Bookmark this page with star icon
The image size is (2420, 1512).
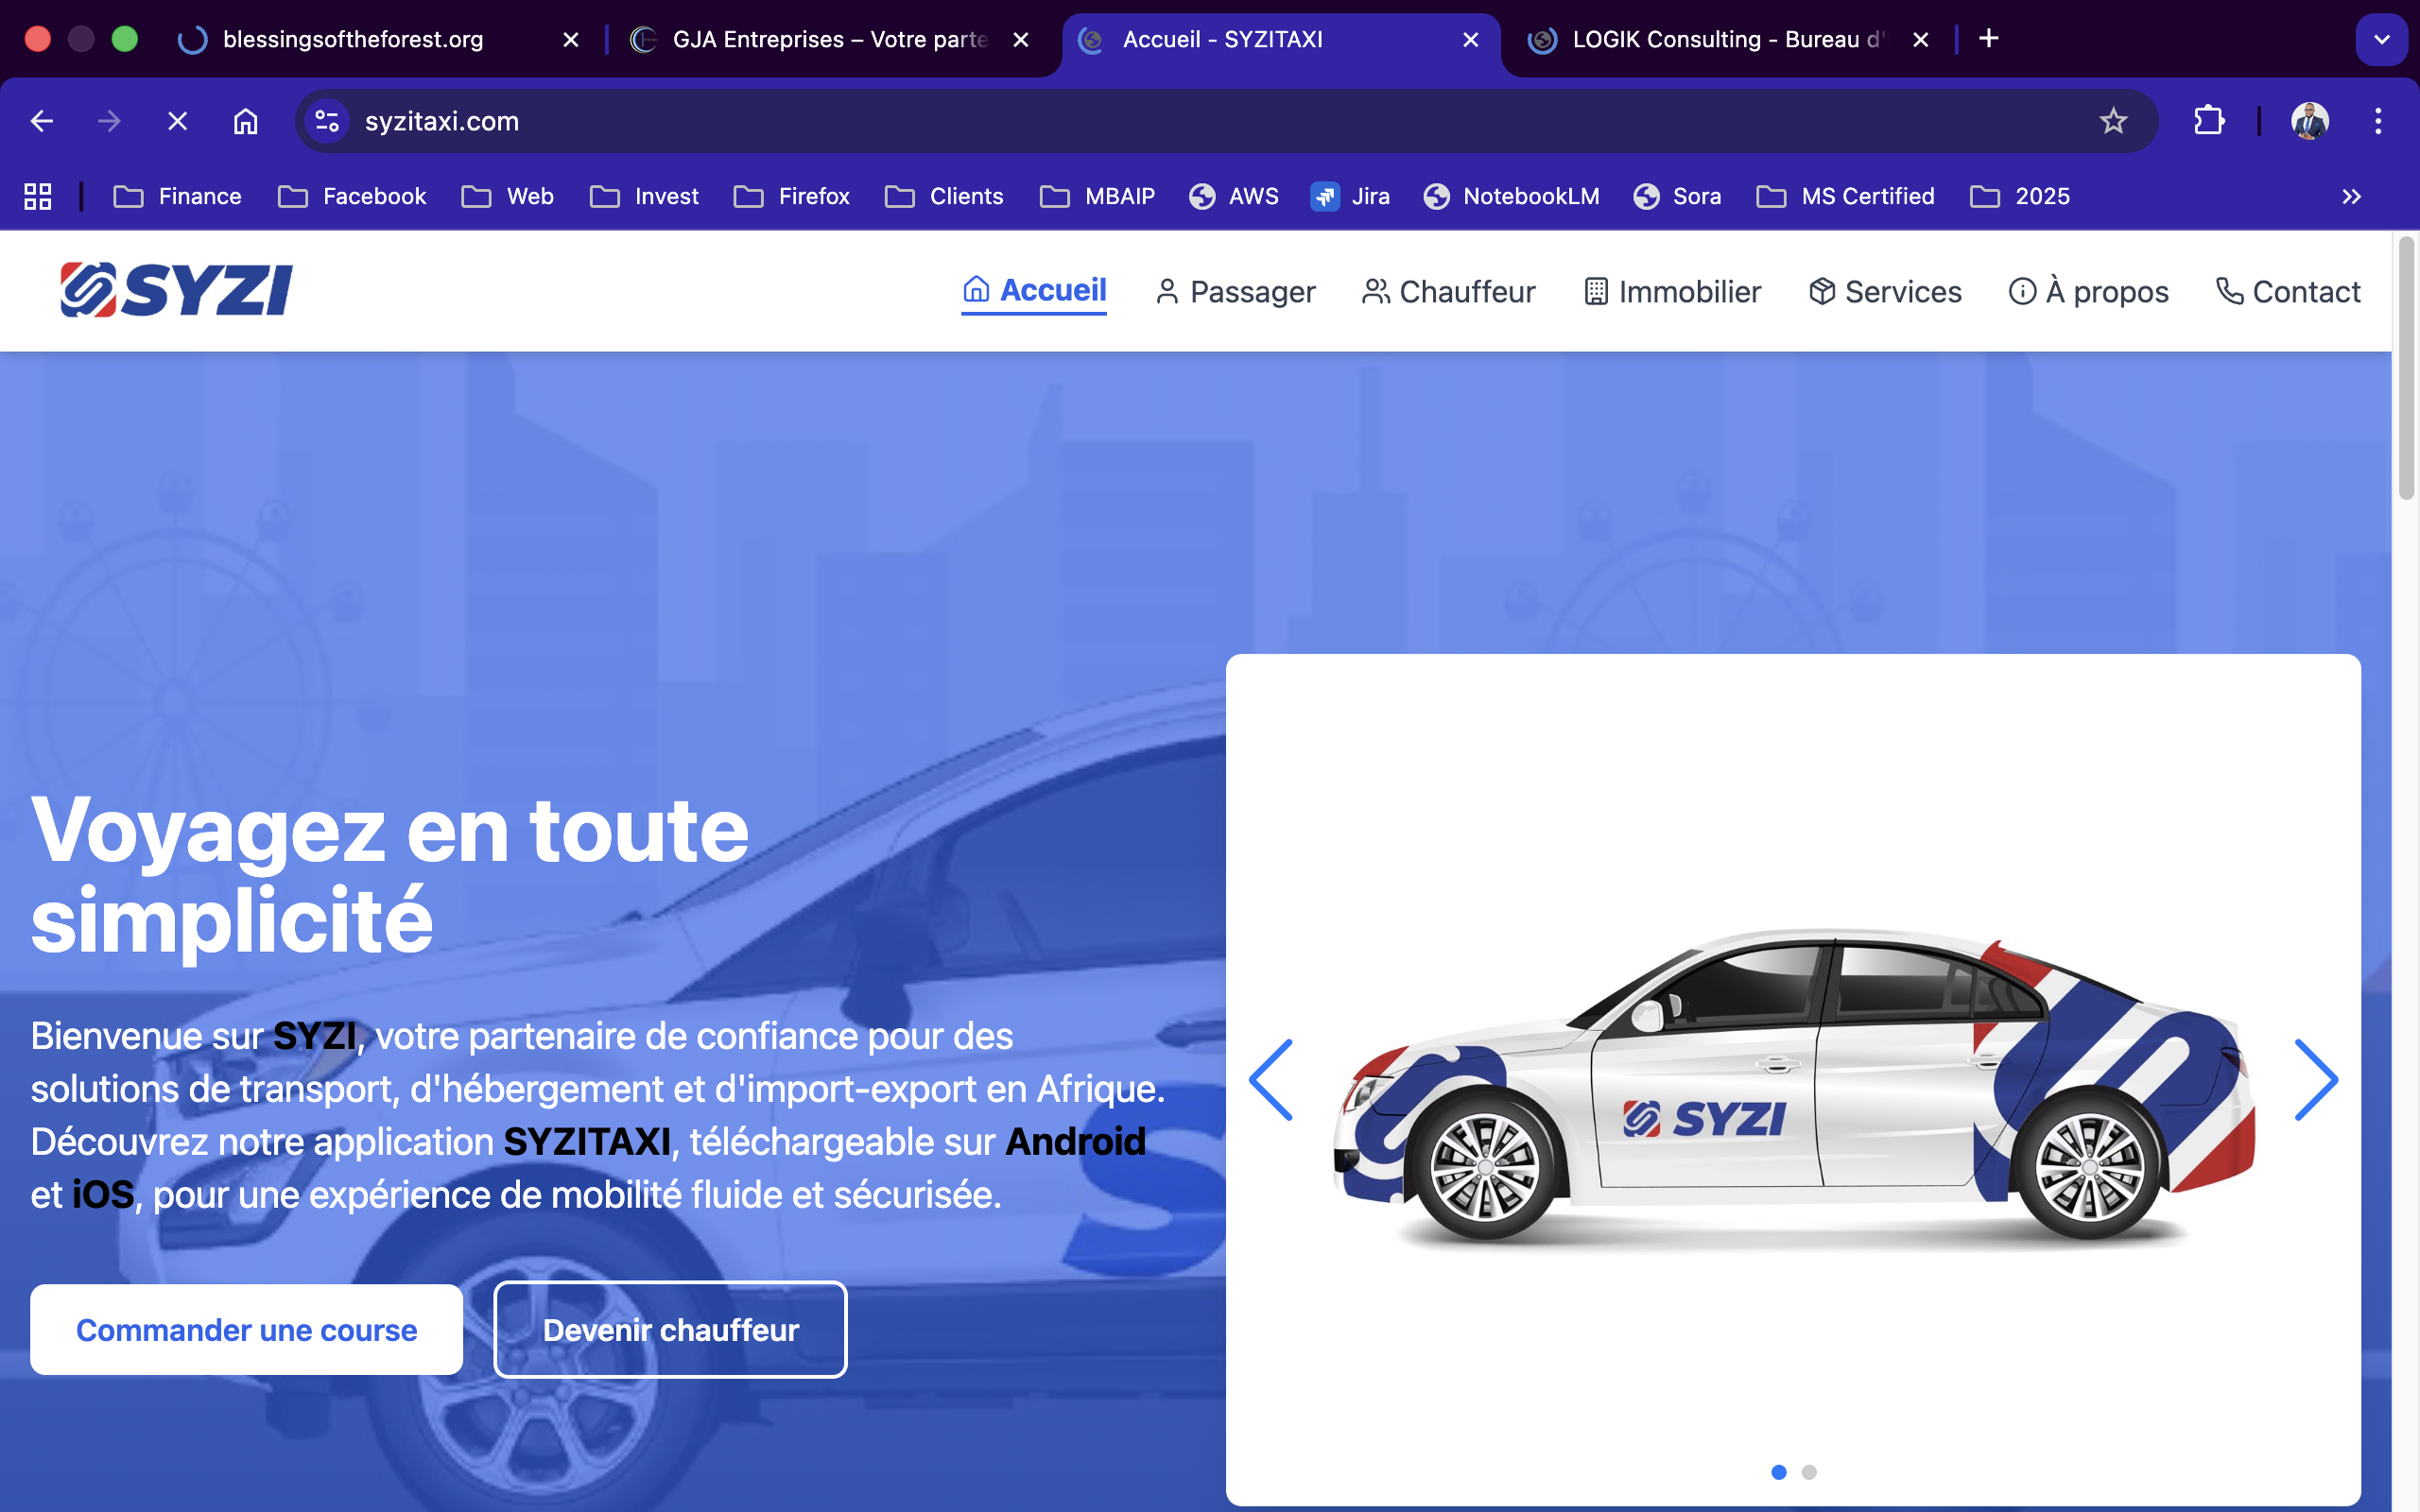click(x=2112, y=121)
